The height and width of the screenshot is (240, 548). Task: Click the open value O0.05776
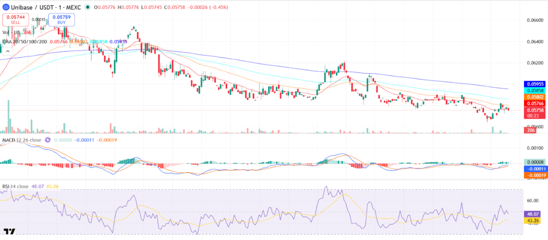[104, 7]
